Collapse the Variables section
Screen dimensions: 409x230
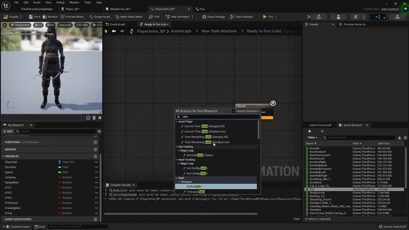[3, 156]
